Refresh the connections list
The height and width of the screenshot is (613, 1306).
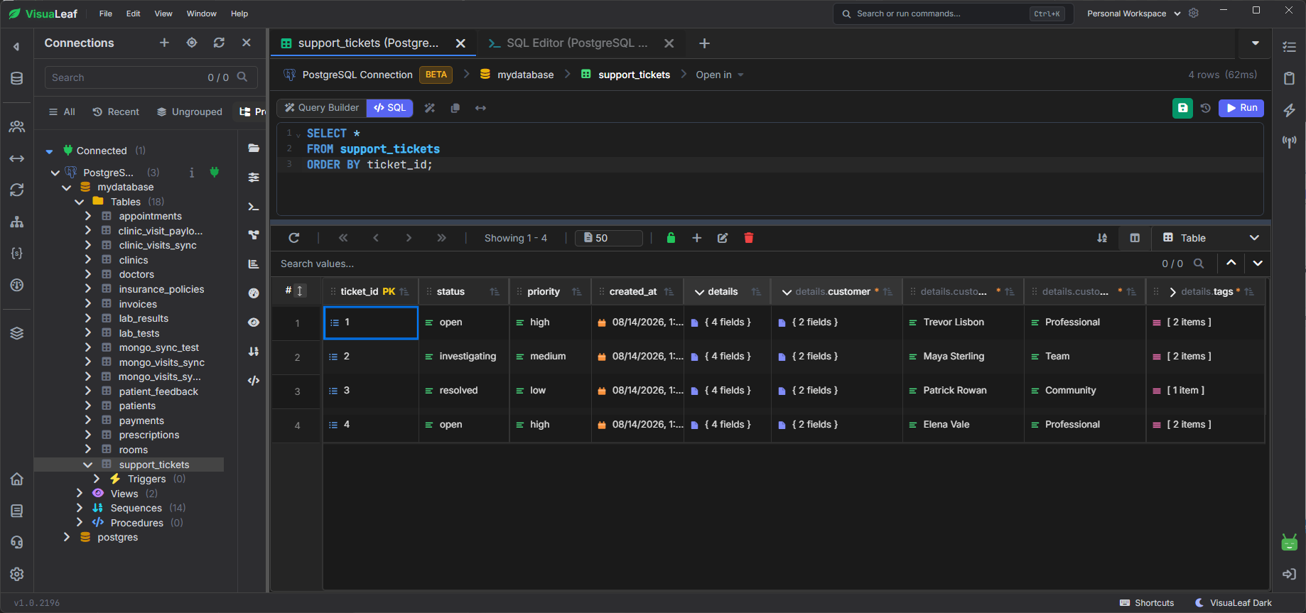[219, 43]
